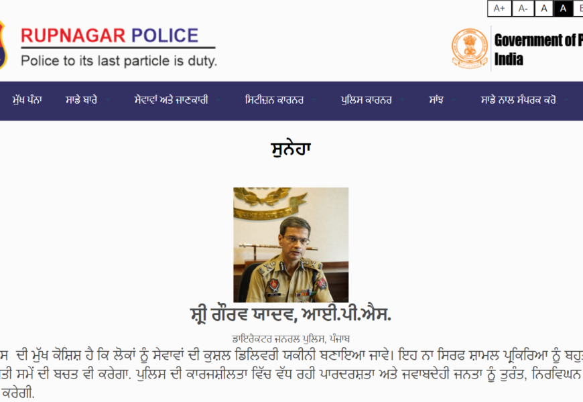Select the white-background normal contrast A button
Screen dimensions: 583x402
pos(544,9)
